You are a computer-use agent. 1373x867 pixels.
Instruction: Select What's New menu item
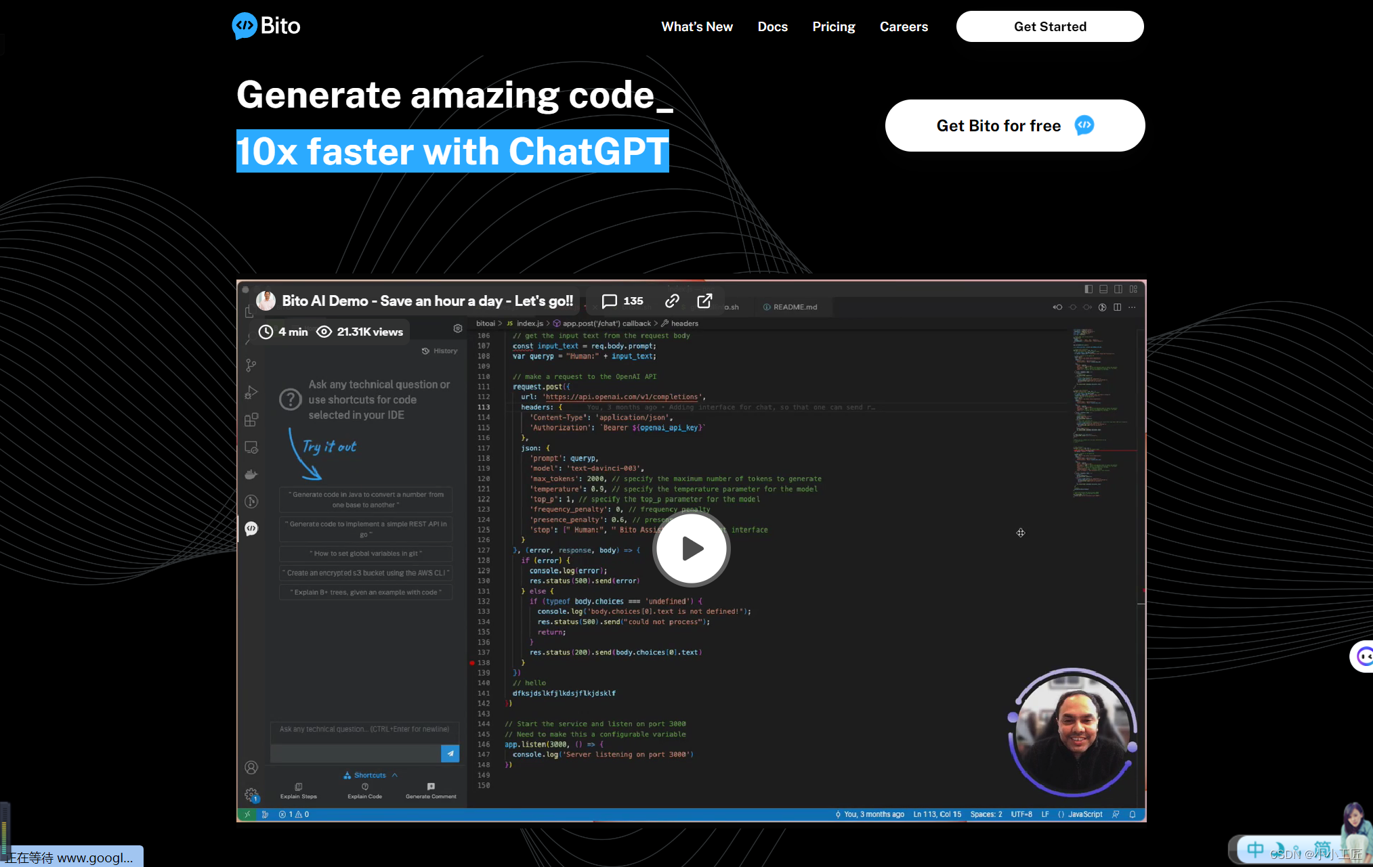[696, 26]
